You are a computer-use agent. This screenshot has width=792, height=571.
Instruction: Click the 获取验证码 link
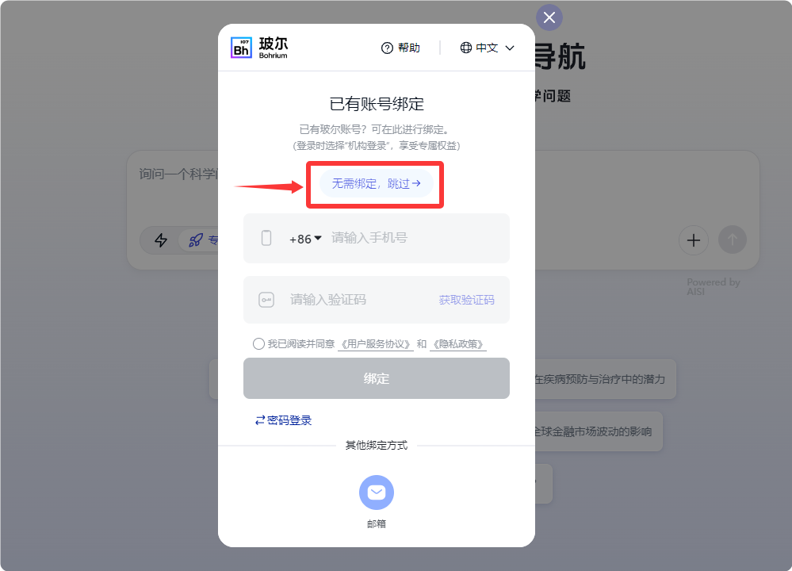point(467,300)
